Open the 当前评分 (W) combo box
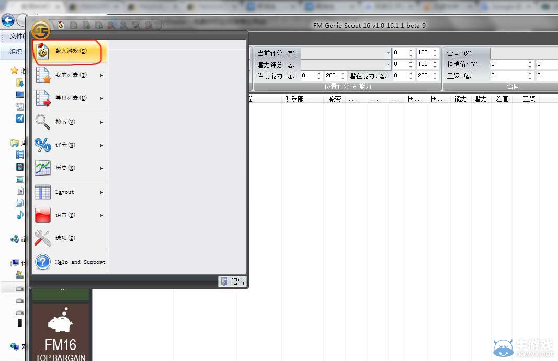The height and width of the screenshot is (361, 558). (346, 53)
